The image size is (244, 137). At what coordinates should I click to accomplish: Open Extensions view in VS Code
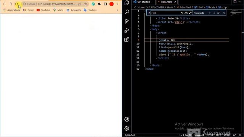tap(127, 39)
